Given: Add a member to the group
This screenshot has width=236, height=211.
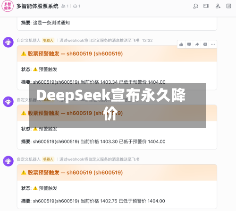Looking at the screenshot, I should coord(218,6).
